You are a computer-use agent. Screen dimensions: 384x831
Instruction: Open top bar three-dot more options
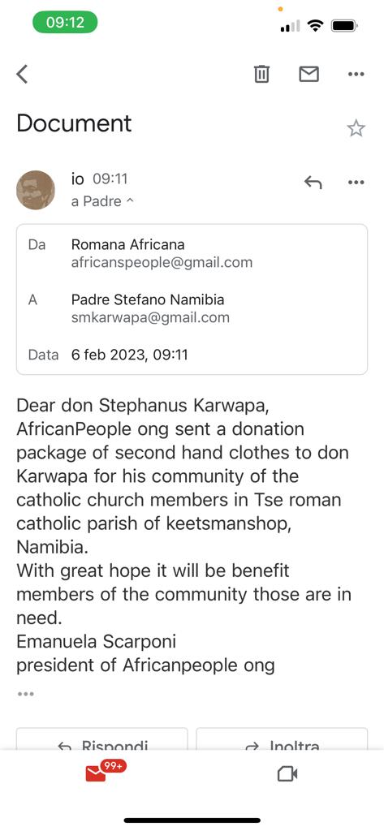point(356,74)
